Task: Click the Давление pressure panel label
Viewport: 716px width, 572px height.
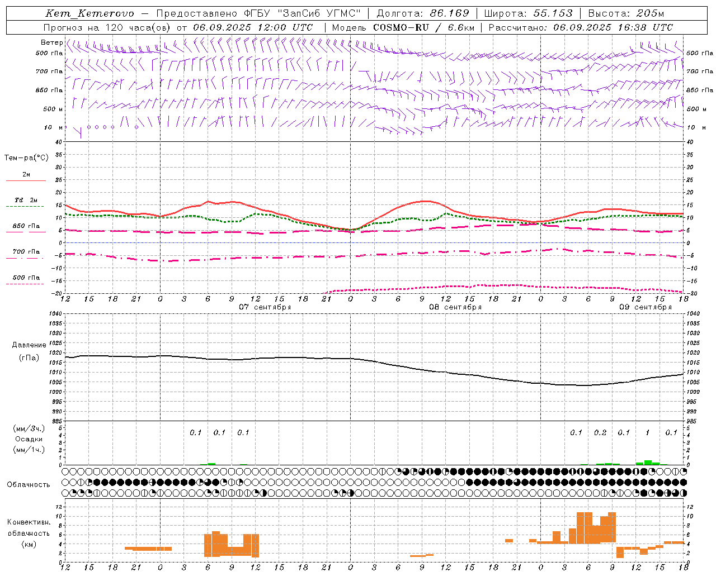Action: pos(29,345)
